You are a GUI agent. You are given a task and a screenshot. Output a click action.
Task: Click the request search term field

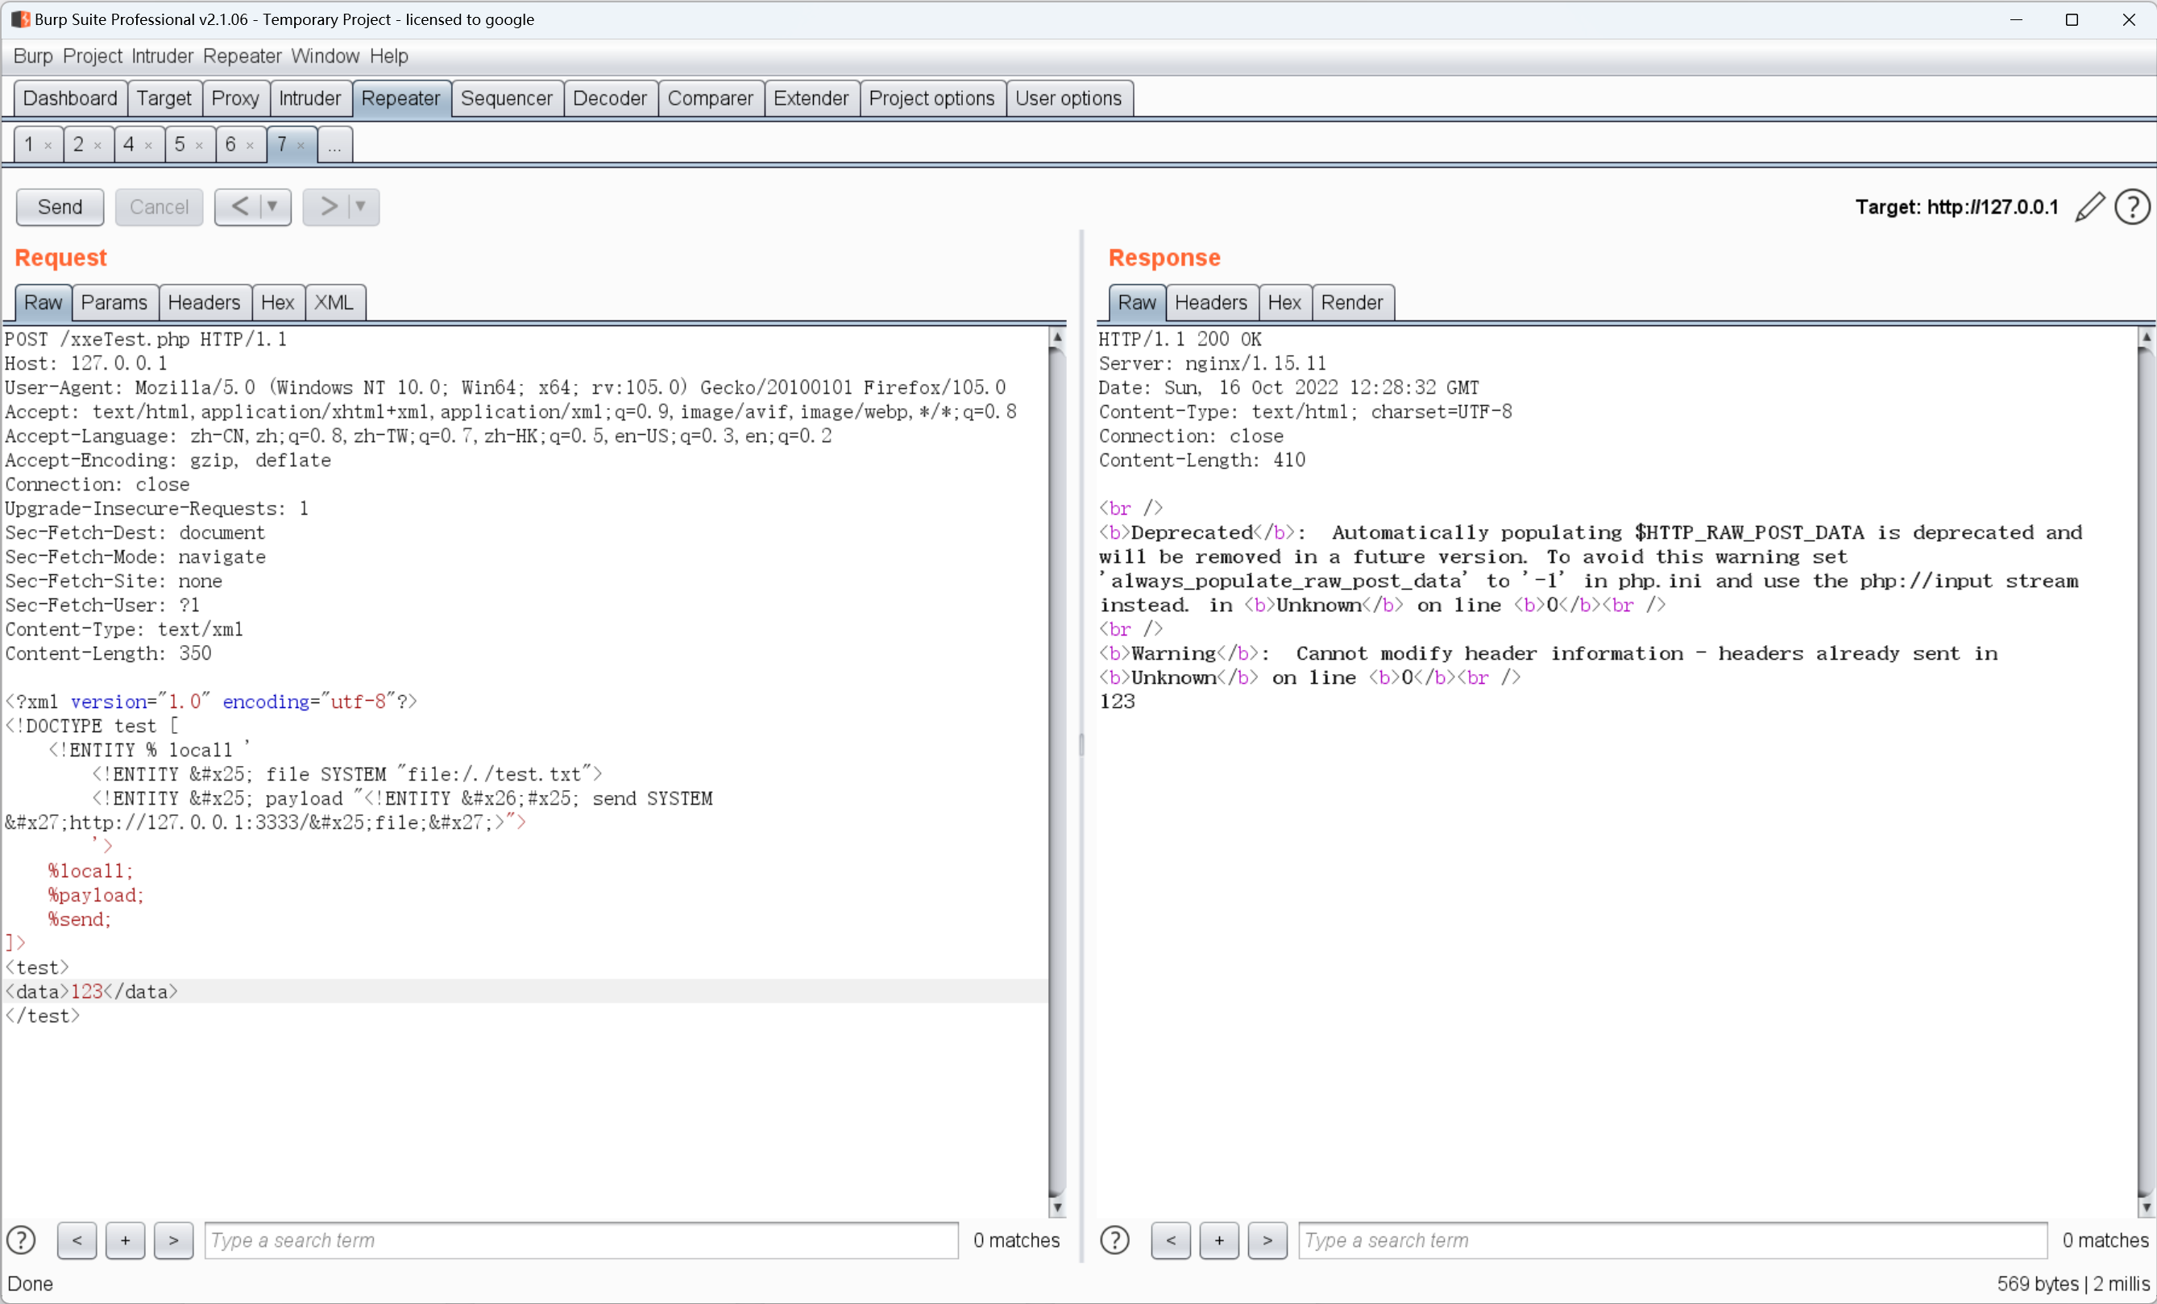(x=581, y=1240)
